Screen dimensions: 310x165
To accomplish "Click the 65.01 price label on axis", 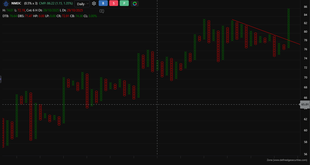I will 305,105.
